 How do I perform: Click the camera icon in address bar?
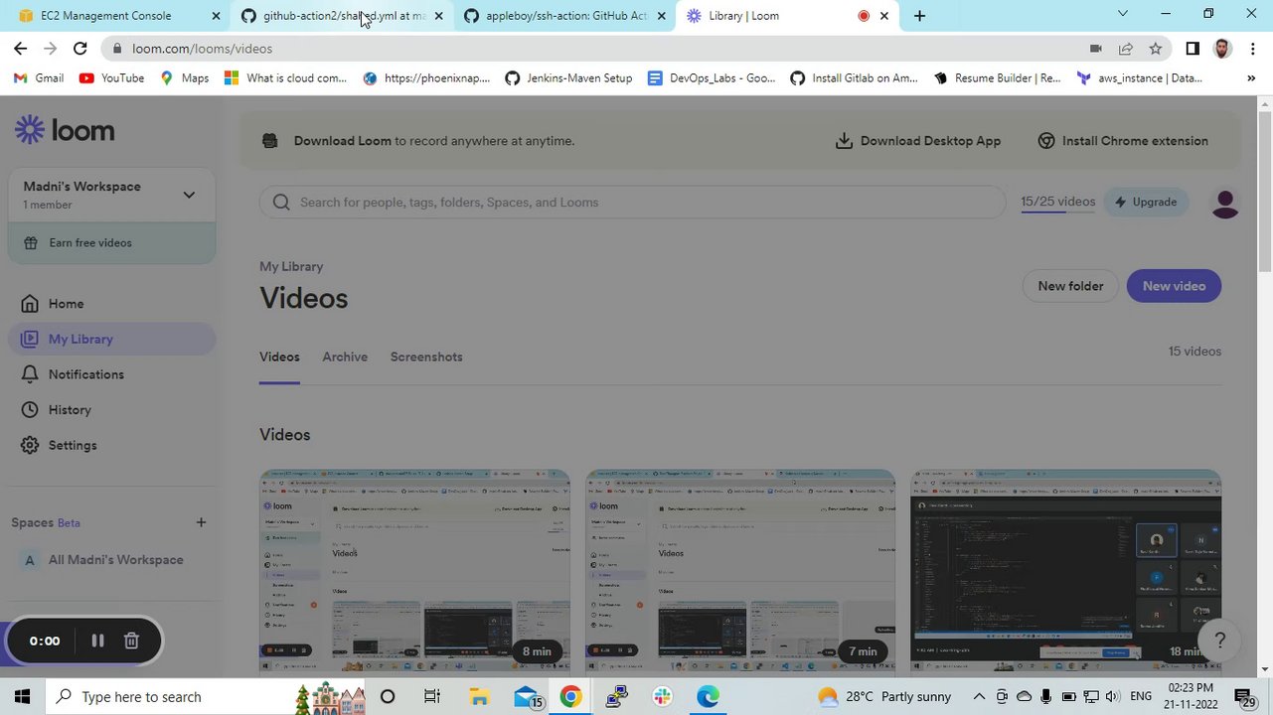[x=1095, y=49]
